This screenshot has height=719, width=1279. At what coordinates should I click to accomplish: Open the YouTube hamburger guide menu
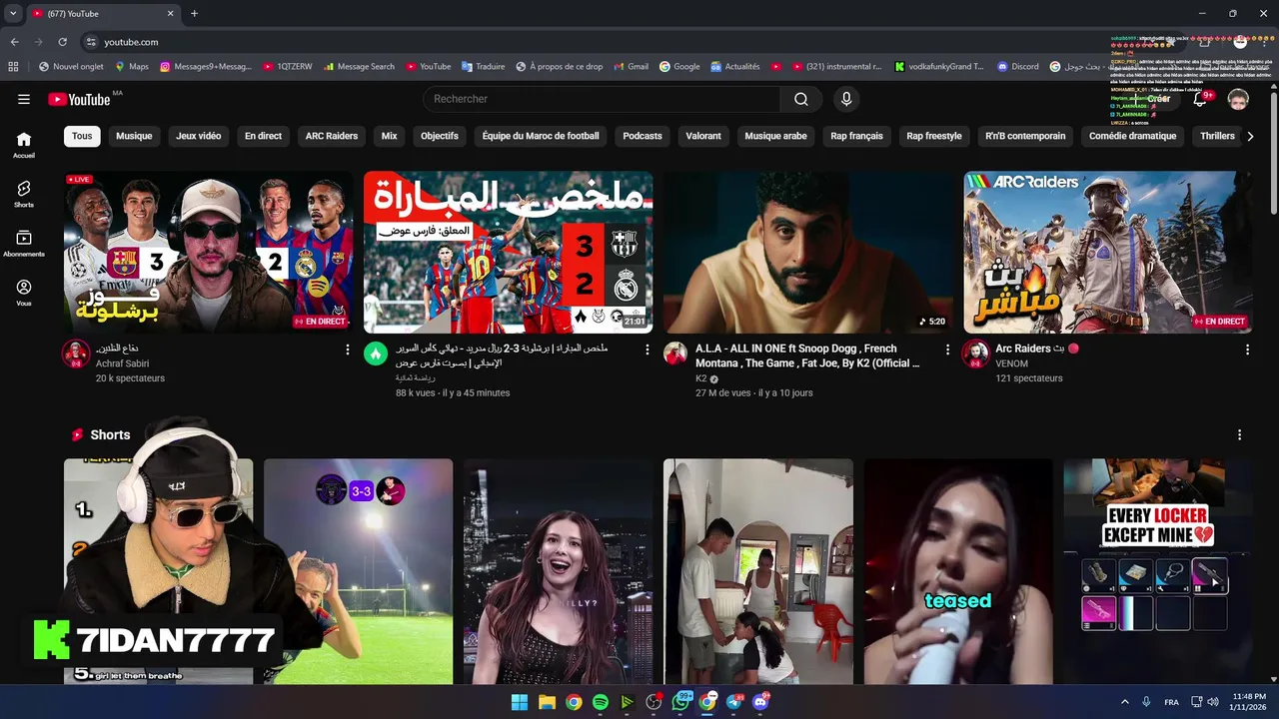click(x=24, y=99)
